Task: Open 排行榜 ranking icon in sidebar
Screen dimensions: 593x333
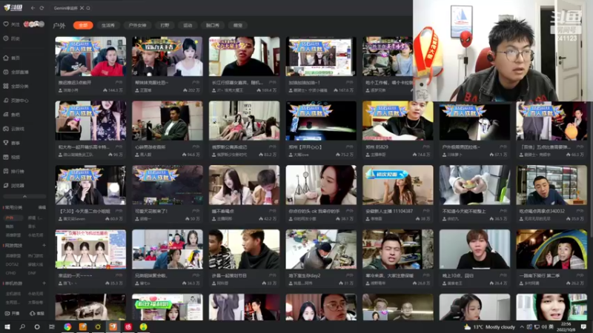Action: point(6,172)
